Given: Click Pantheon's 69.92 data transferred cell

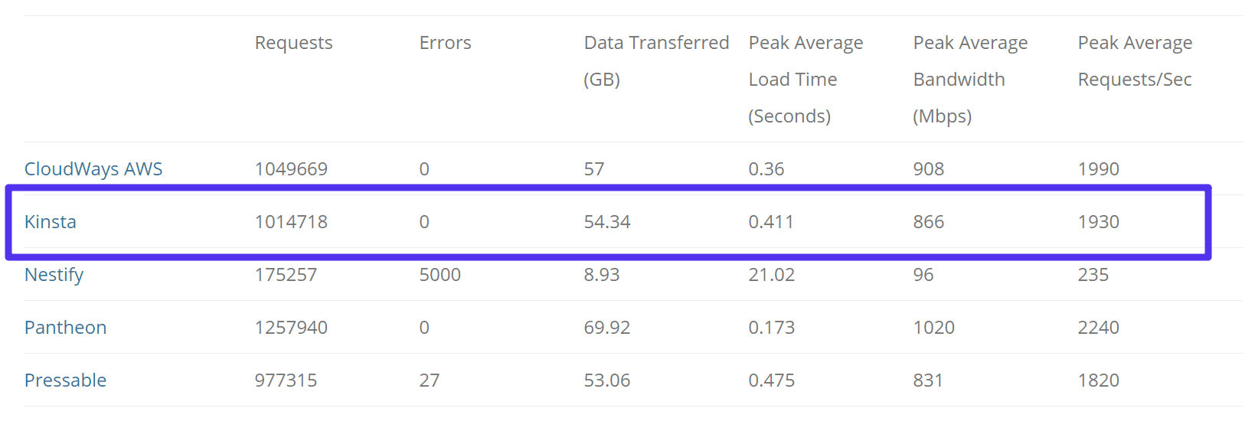Looking at the screenshot, I should pos(606,328).
